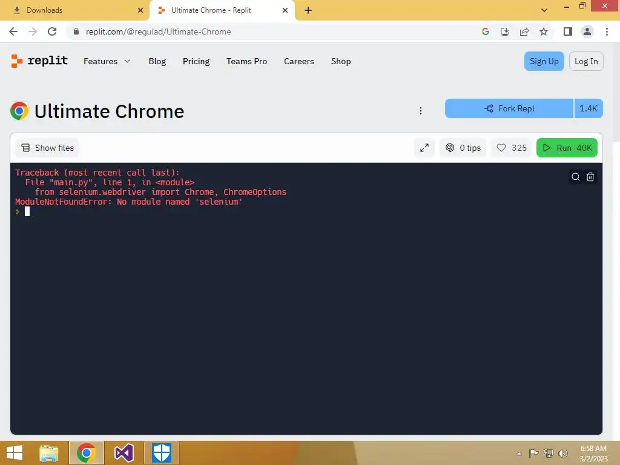Click the install app icon in address bar
This screenshot has width=620, height=465.
pyautogui.click(x=505, y=31)
